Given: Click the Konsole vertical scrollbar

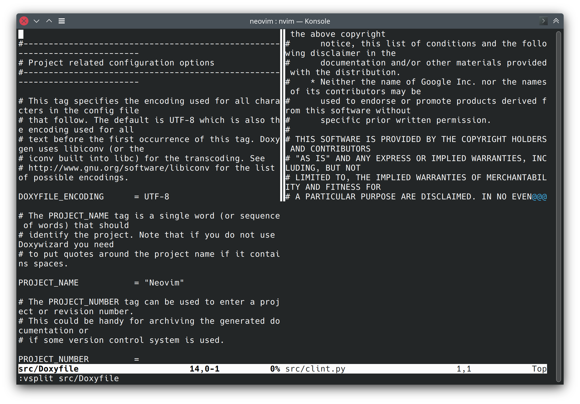Looking at the screenshot, I should (559, 206).
